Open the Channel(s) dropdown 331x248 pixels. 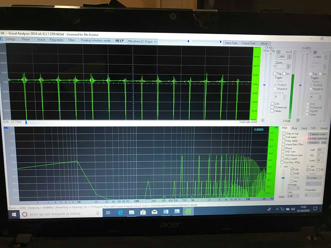click(x=312, y=195)
